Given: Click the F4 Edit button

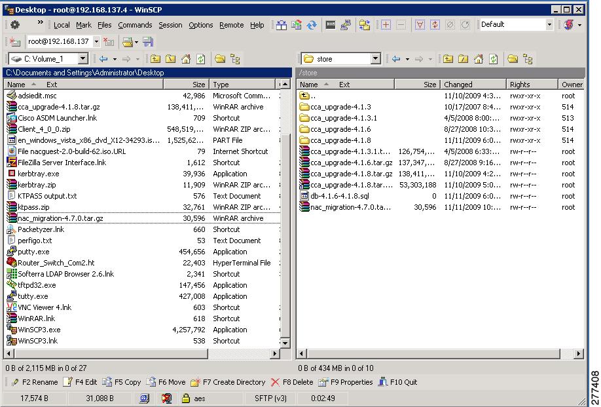Looking at the screenshot, I should (80, 382).
